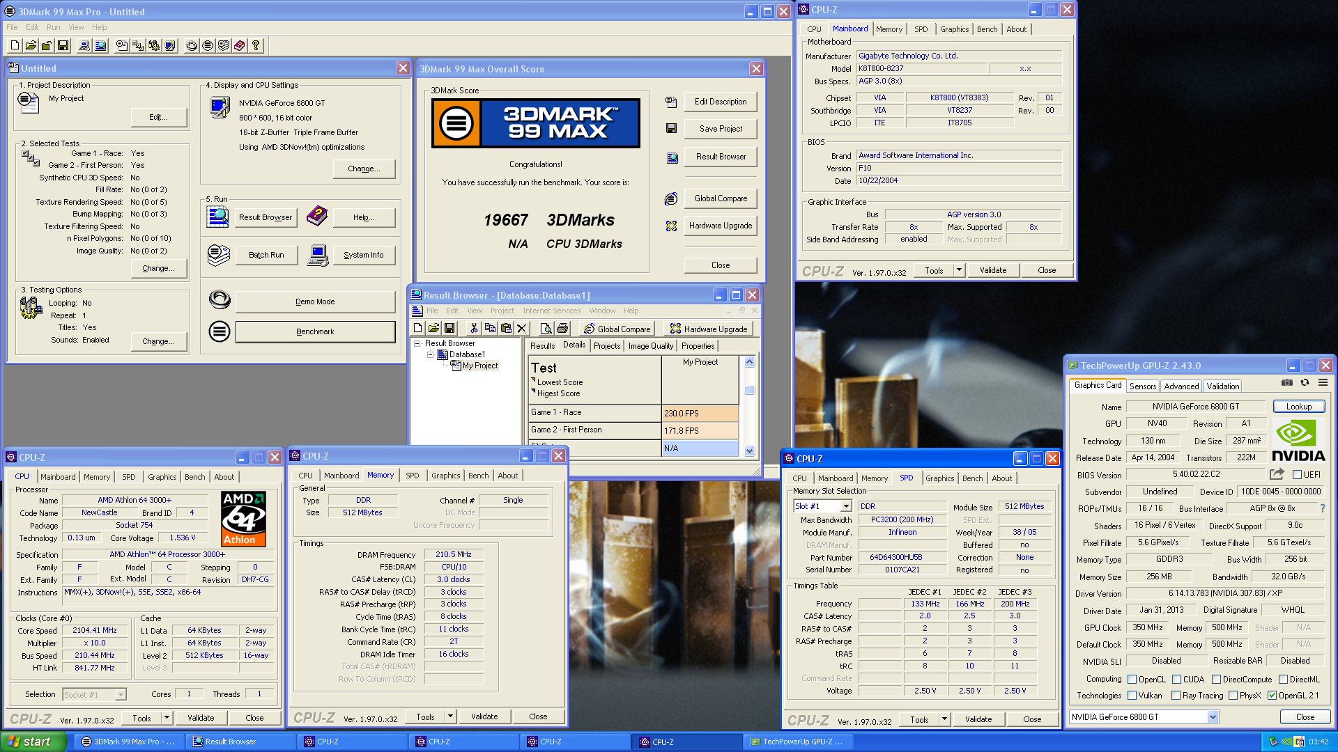This screenshot has height=752, width=1338.
Task: Click the purple help book icon in 3DMark toolbar
Action: coord(240,45)
